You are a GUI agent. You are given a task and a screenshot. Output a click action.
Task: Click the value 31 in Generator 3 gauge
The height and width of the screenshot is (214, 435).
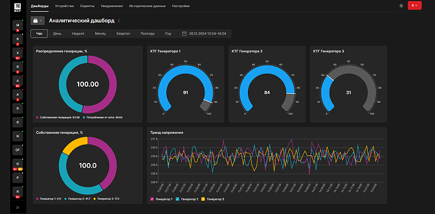pyautogui.click(x=349, y=93)
